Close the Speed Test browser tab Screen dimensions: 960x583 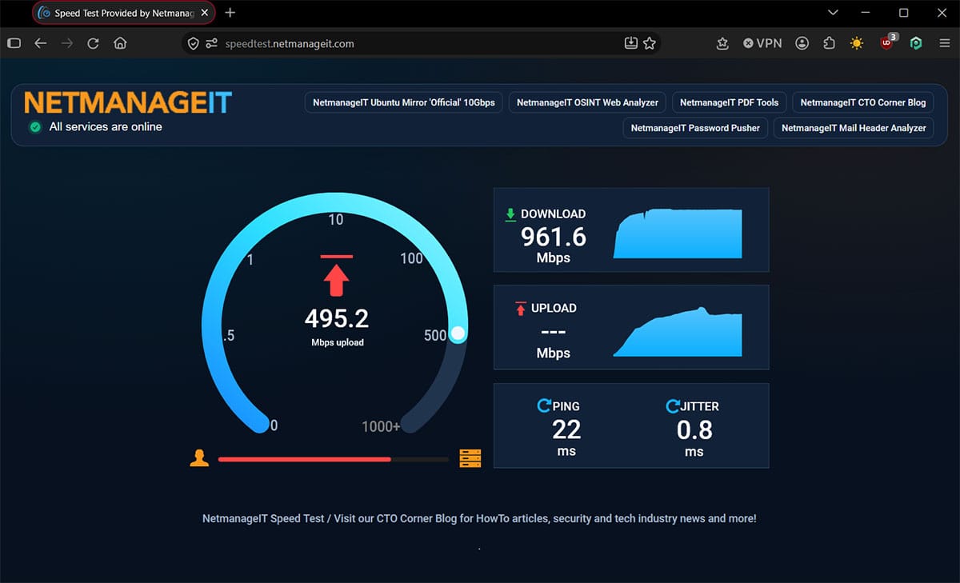[x=205, y=13]
